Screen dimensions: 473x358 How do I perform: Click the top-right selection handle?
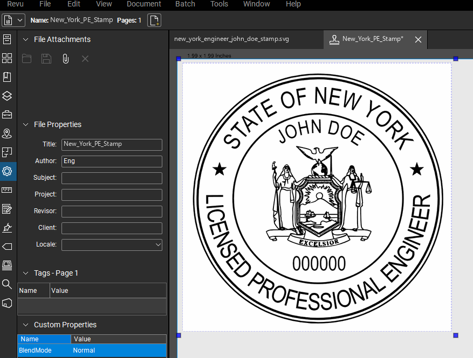(x=456, y=59)
